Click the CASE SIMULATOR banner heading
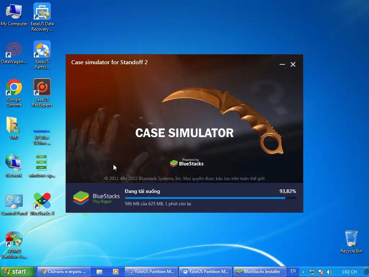 [x=184, y=133]
